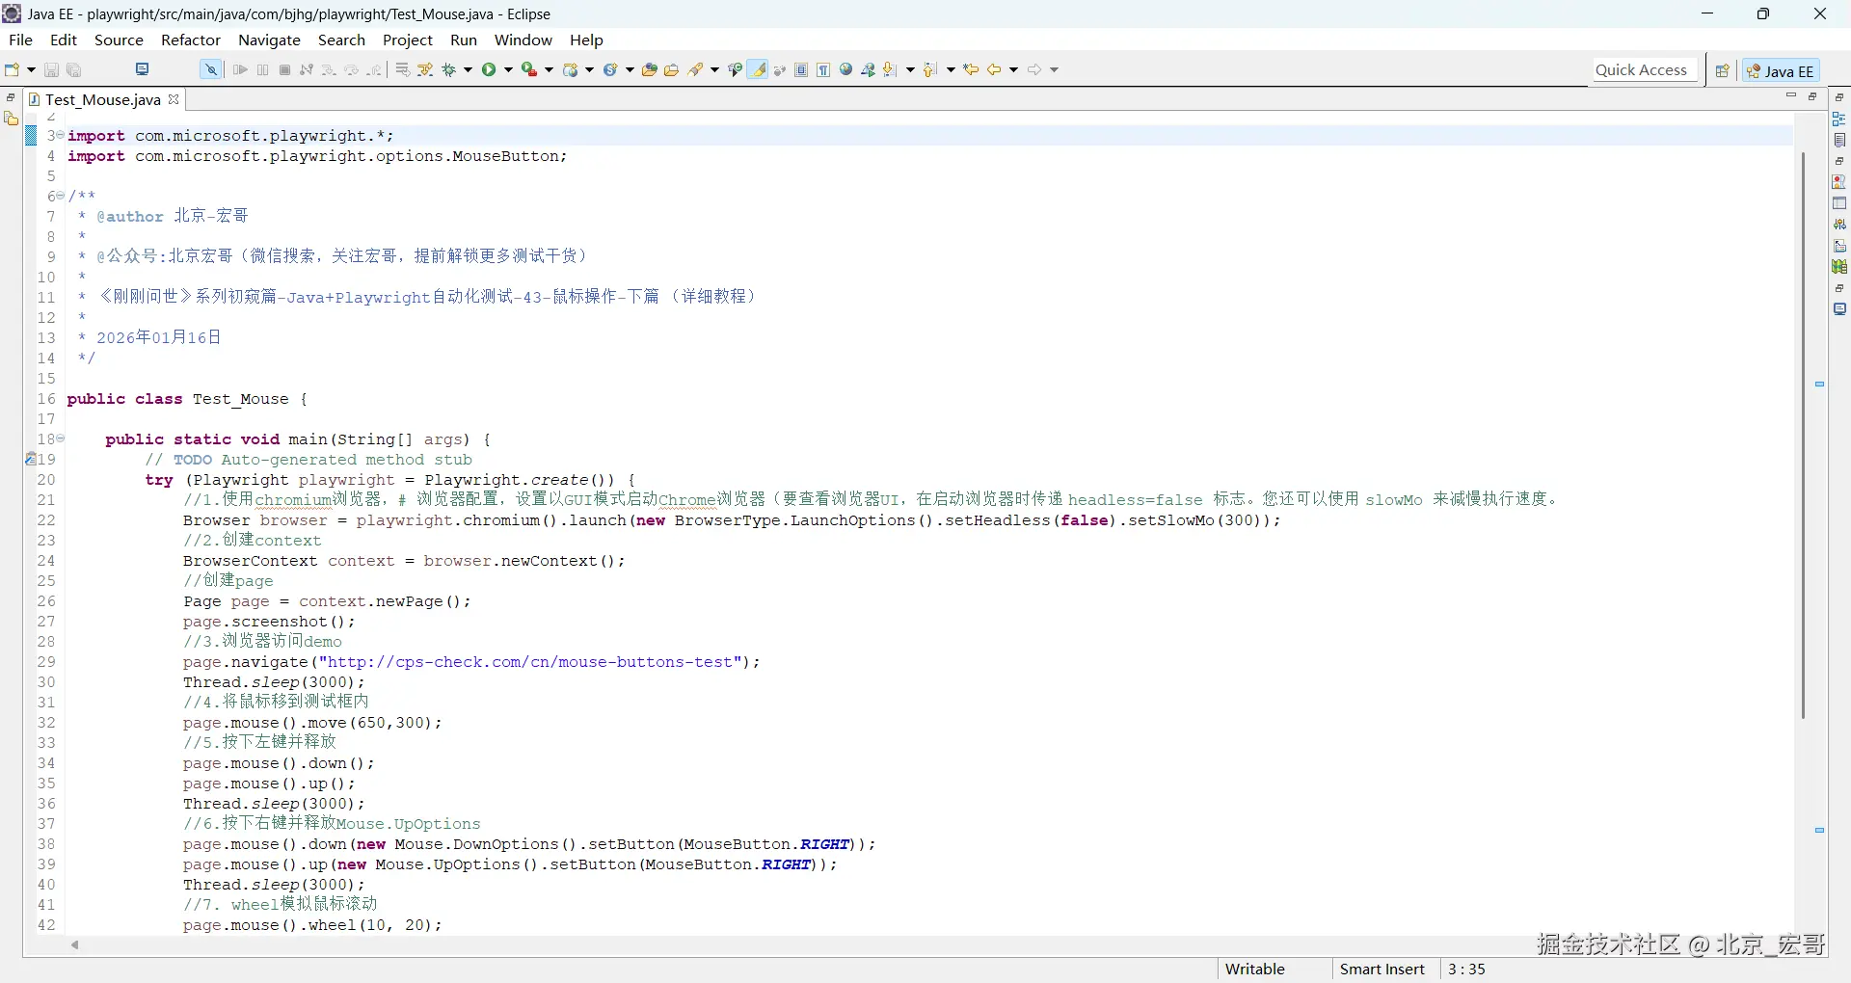
Task: Click the Run Last Tool icon
Action: (x=529, y=69)
